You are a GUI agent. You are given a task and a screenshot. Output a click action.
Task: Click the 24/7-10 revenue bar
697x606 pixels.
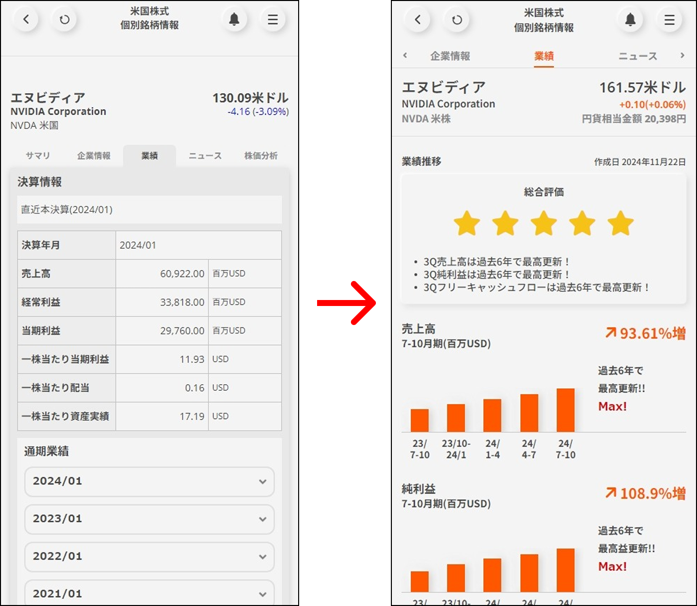565,410
